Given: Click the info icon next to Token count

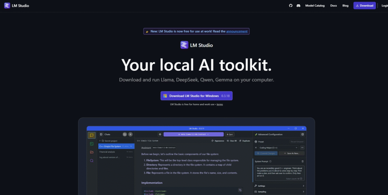Looking at the screenshot, I should [301, 178].
